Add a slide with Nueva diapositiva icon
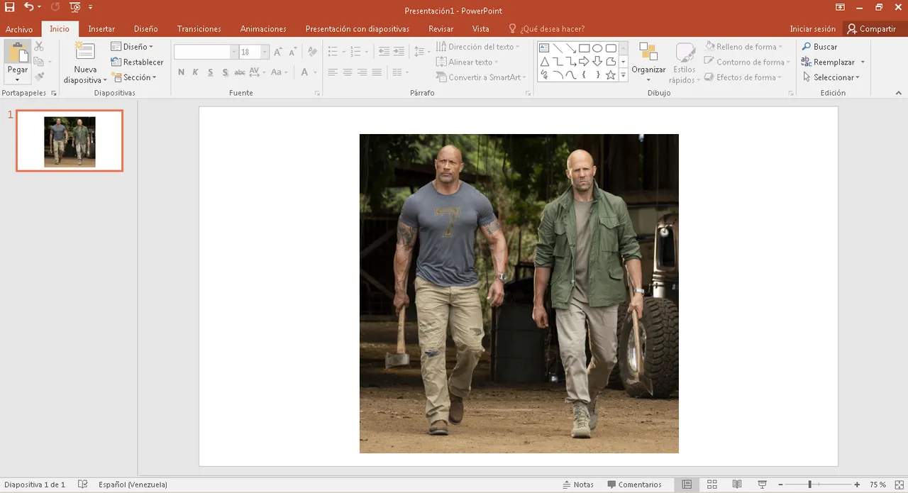This screenshot has width=908, height=493. [x=85, y=51]
